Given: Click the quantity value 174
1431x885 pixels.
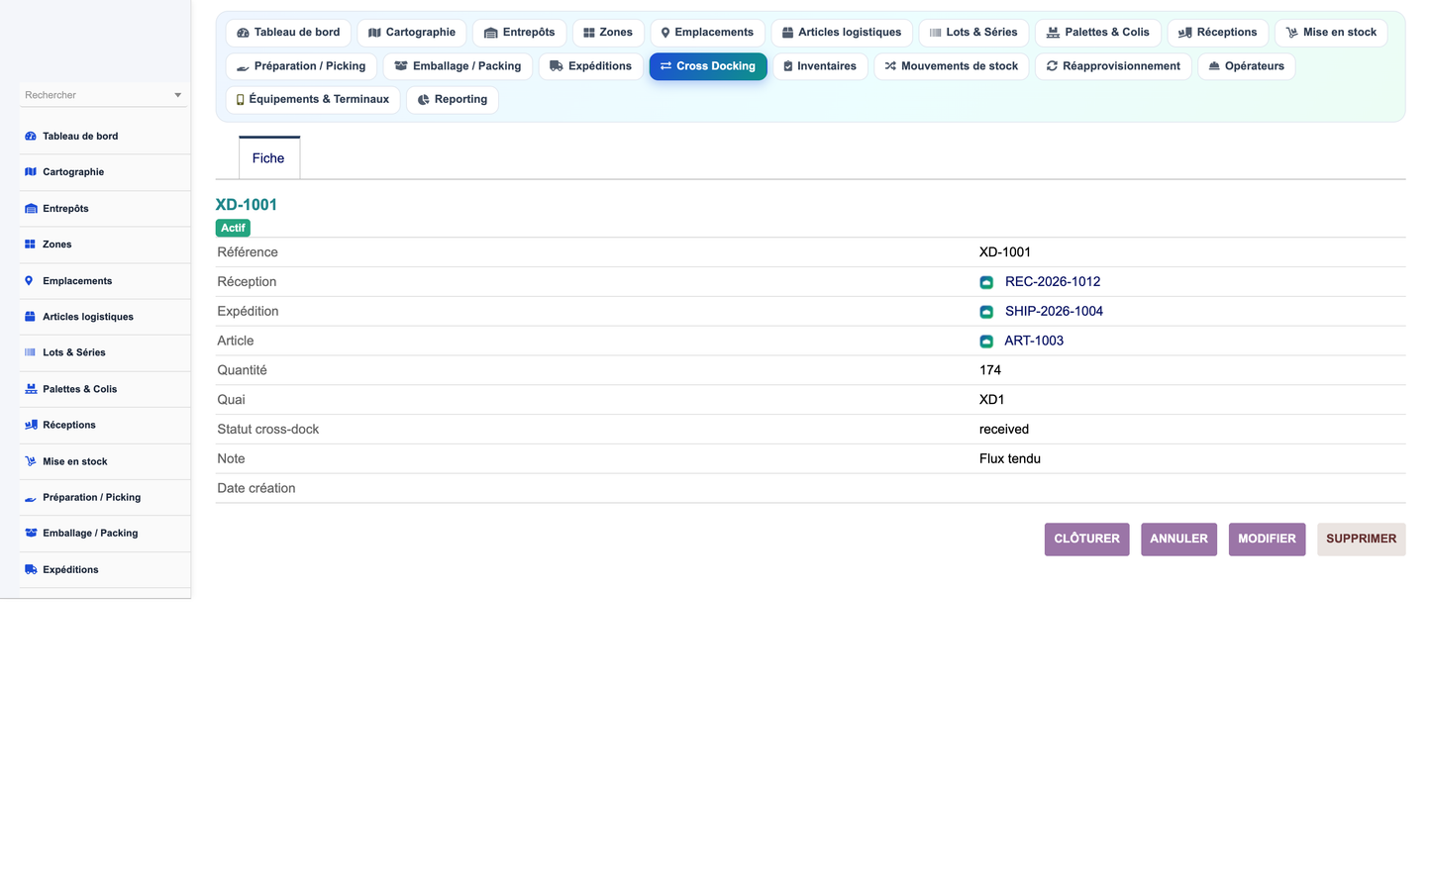Looking at the screenshot, I should point(990,370).
